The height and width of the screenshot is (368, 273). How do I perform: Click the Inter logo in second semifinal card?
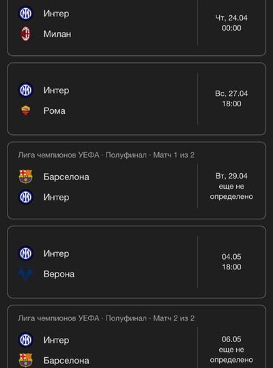click(25, 339)
